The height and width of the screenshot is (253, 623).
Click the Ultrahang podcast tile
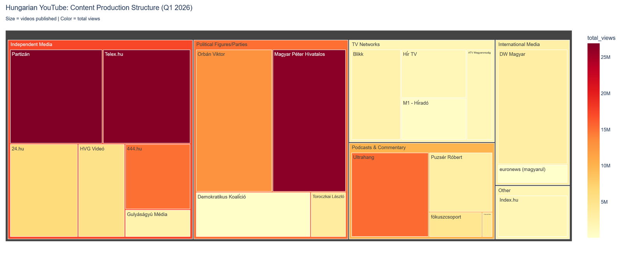coord(390,195)
